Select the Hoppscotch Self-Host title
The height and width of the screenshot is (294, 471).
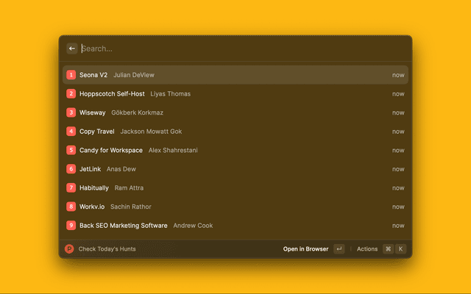click(112, 94)
